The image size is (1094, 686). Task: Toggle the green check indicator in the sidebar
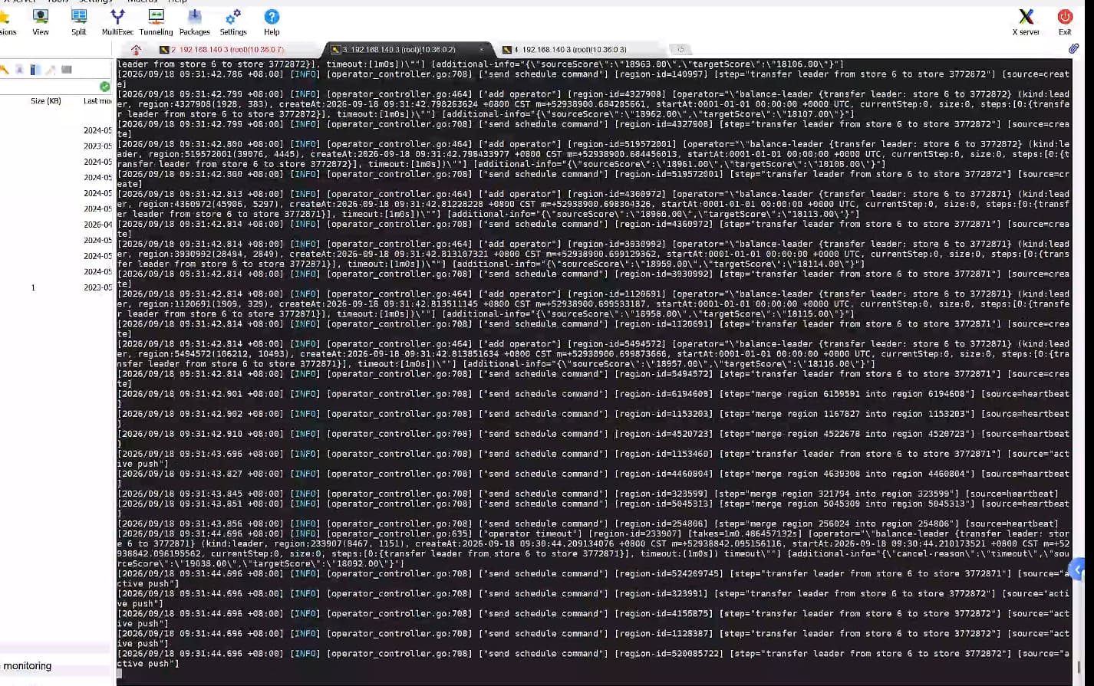(x=104, y=86)
